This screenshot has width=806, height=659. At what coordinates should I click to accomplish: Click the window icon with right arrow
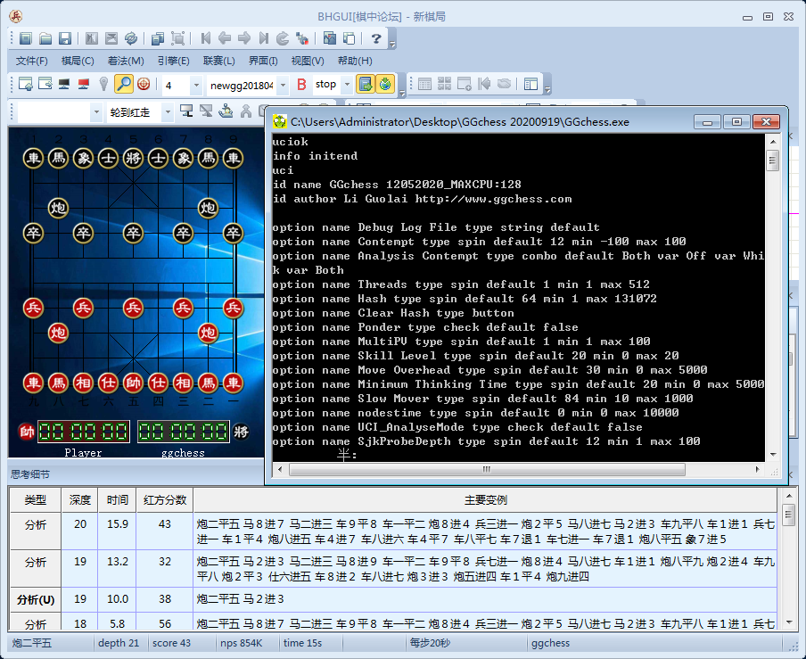point(45,84)
